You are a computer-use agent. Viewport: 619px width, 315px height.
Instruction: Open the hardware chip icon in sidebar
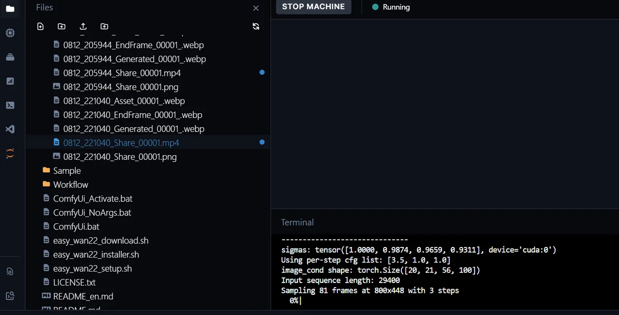[10, 32]
